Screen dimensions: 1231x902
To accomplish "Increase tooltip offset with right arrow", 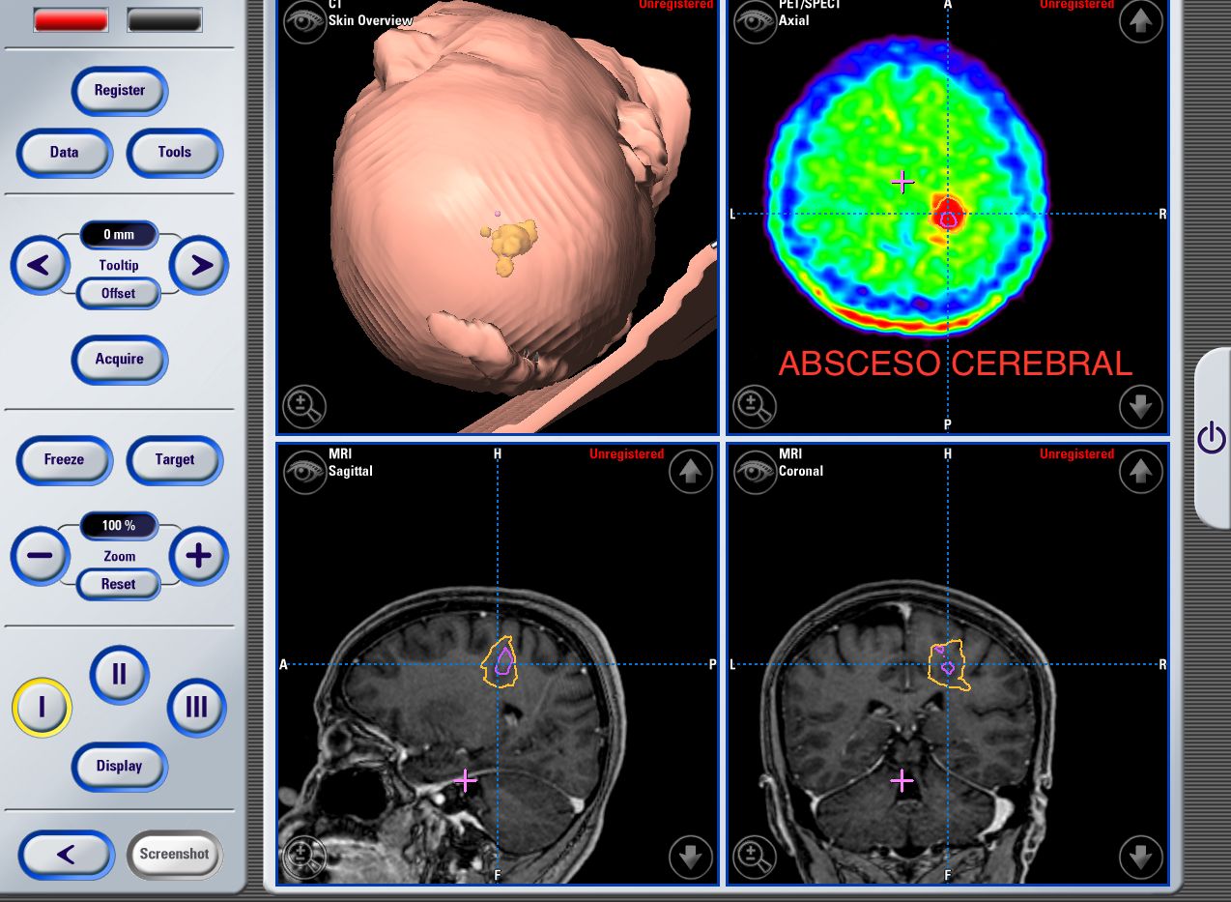I will (x=199, y=265).
